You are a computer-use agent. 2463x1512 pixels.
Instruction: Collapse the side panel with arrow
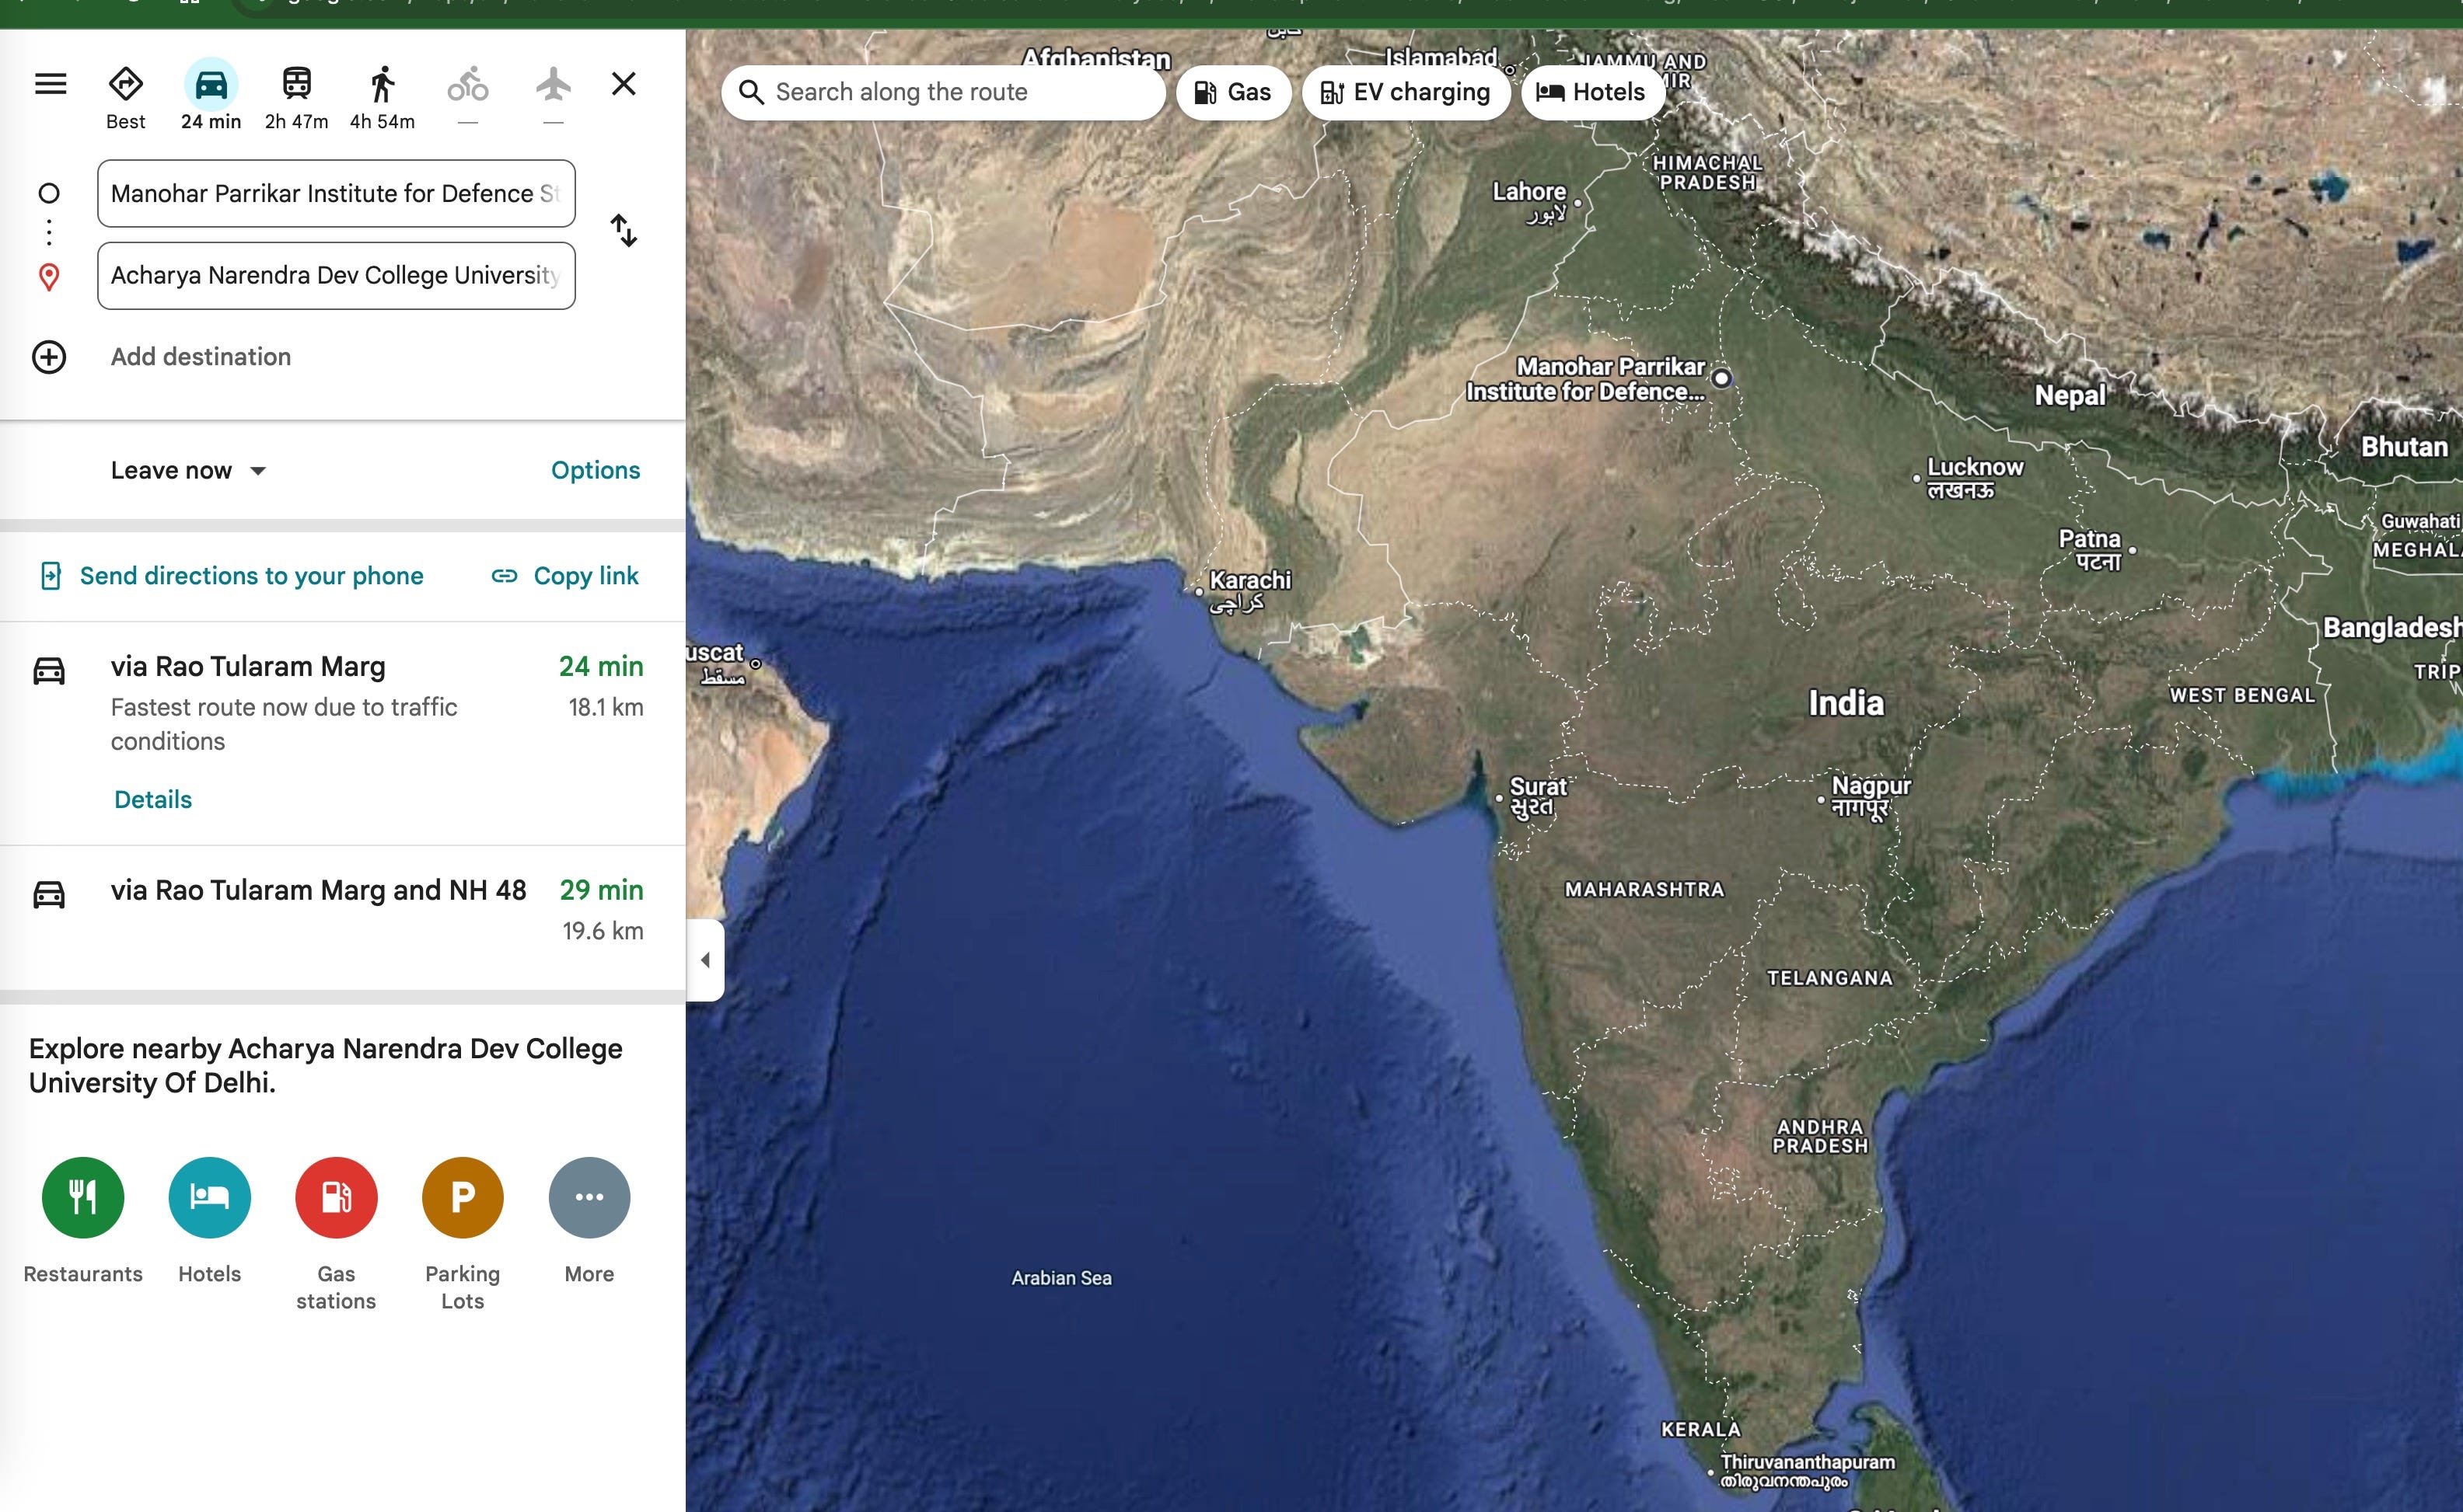click(705, 960)
